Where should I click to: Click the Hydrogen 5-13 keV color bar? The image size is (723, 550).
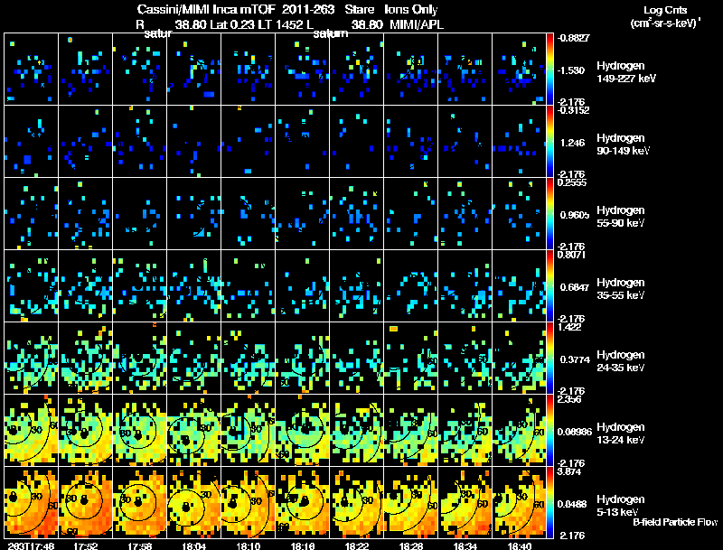[x=549, y=503]
